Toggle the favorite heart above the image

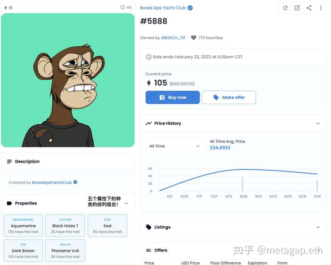[x=122, y=7]
